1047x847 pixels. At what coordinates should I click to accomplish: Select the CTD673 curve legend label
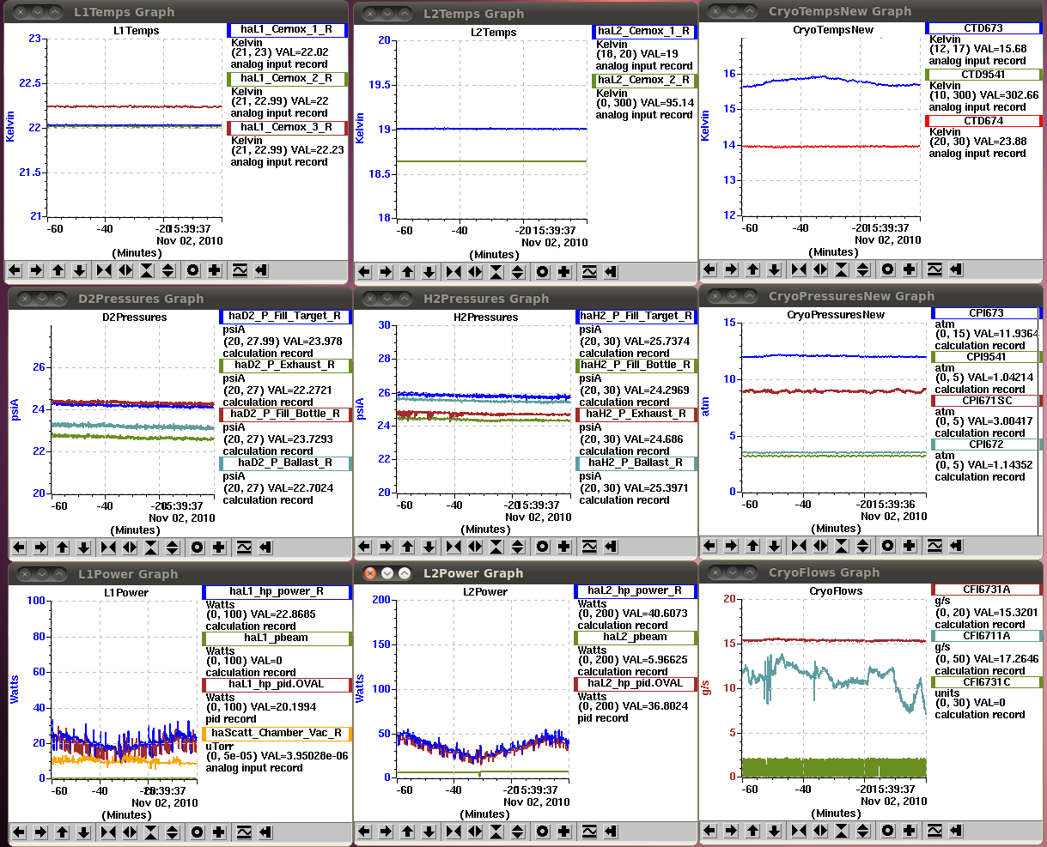click(983, 28)
